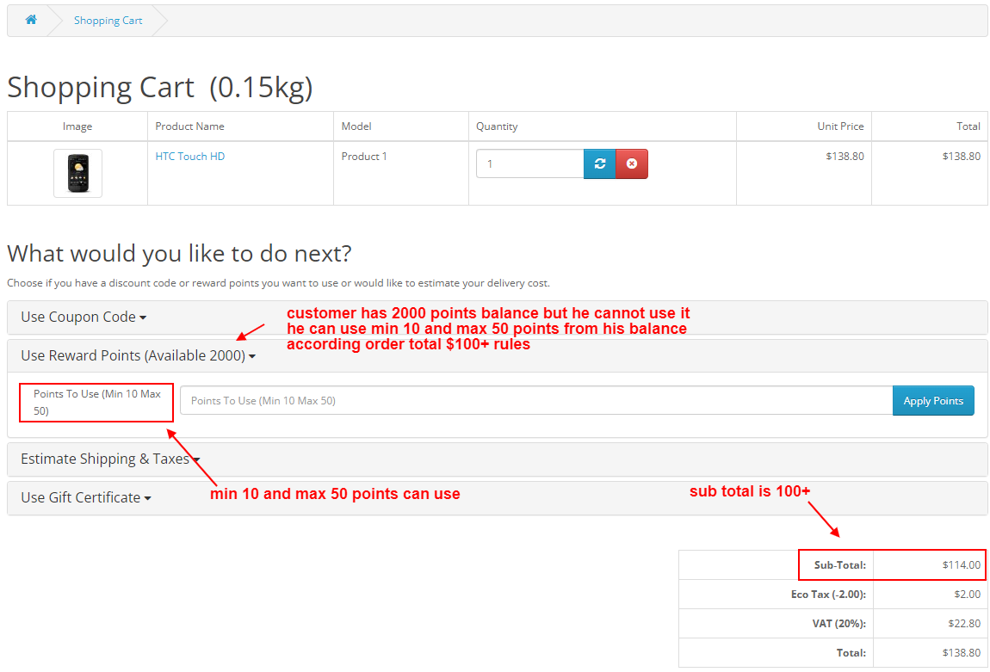Expand the Use Coupon Code section
The height and width of the screenshot is (672, 990).
pyautogui.click(x=84, y=318)
